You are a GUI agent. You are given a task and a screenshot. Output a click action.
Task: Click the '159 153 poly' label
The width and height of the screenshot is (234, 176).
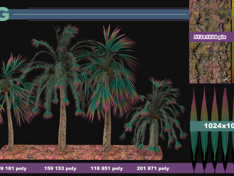point(60,168)
